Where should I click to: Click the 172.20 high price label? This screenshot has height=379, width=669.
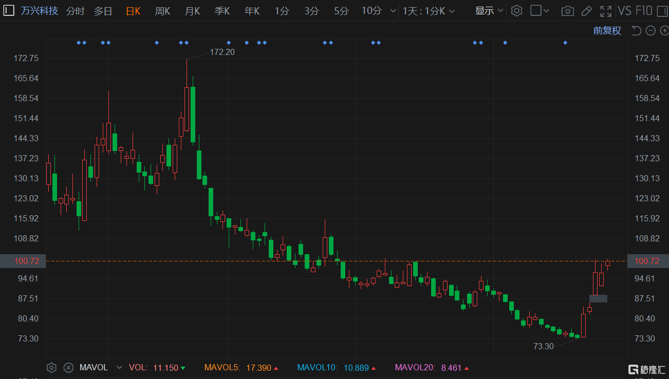tap(222, 52)
